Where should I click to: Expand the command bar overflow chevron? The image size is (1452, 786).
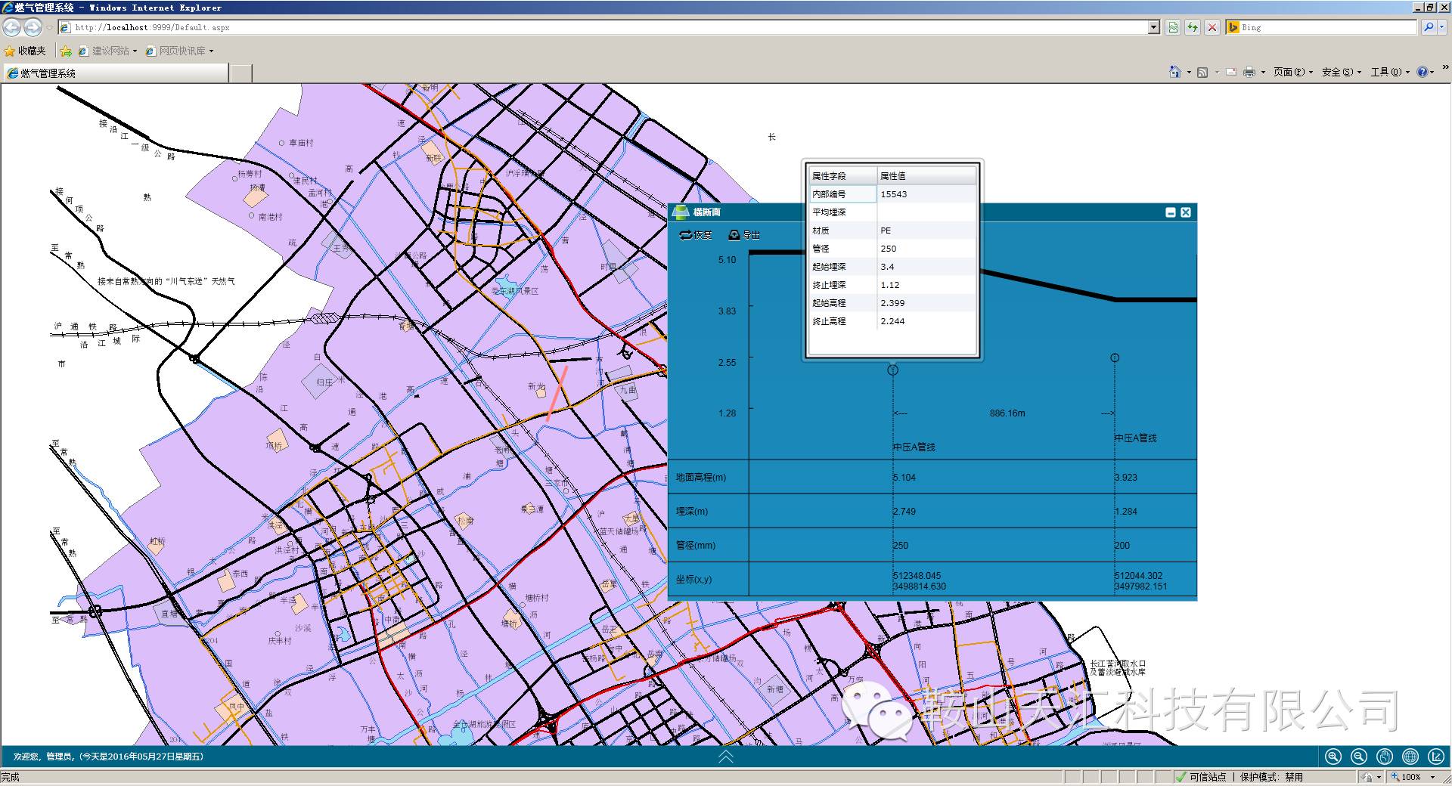[x=1446, y=67]
